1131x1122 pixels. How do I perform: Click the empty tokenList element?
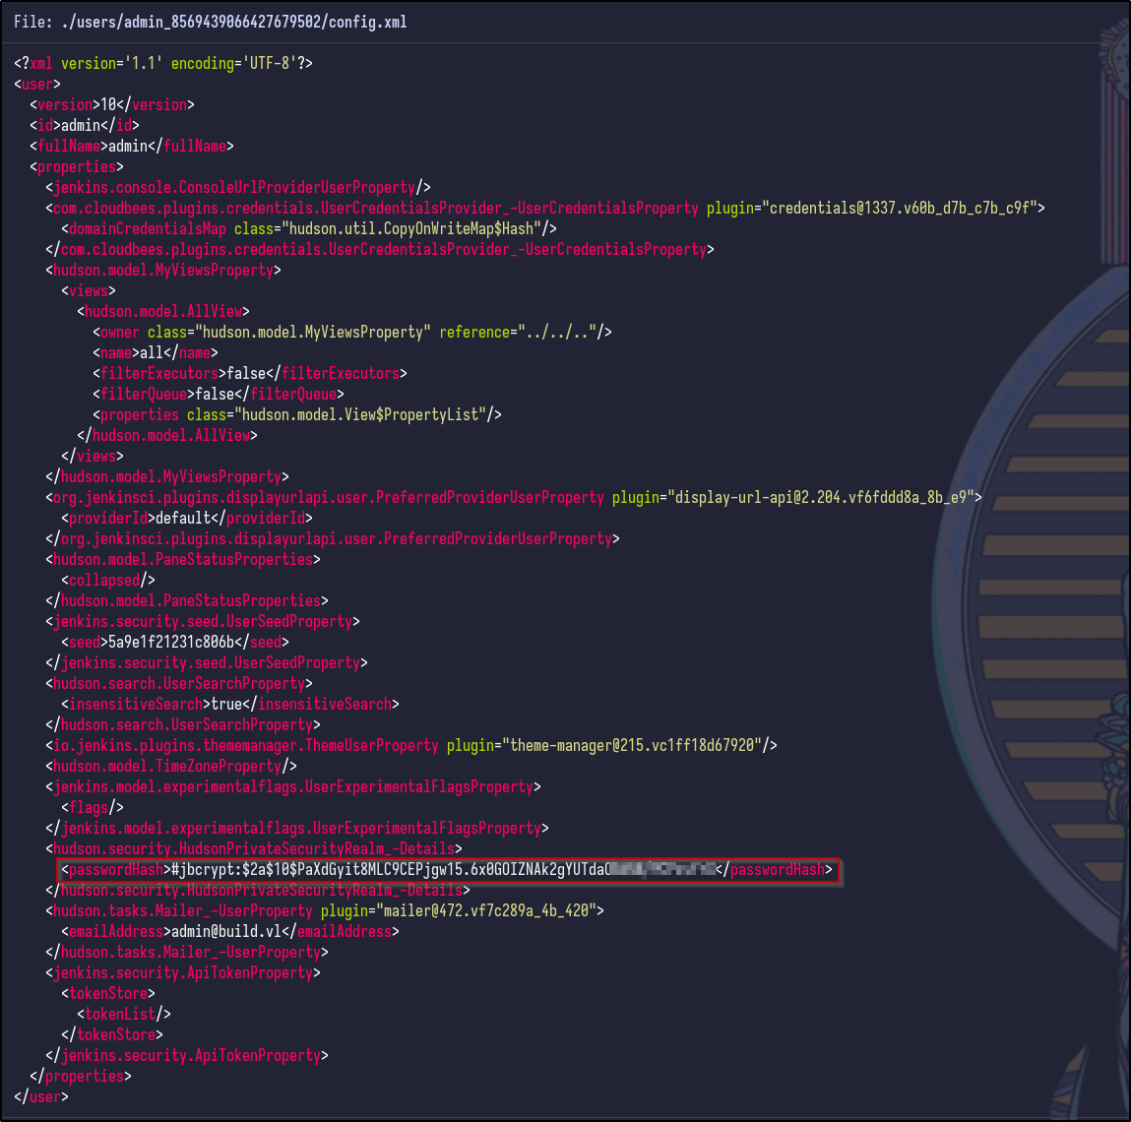pos(124,1014)
